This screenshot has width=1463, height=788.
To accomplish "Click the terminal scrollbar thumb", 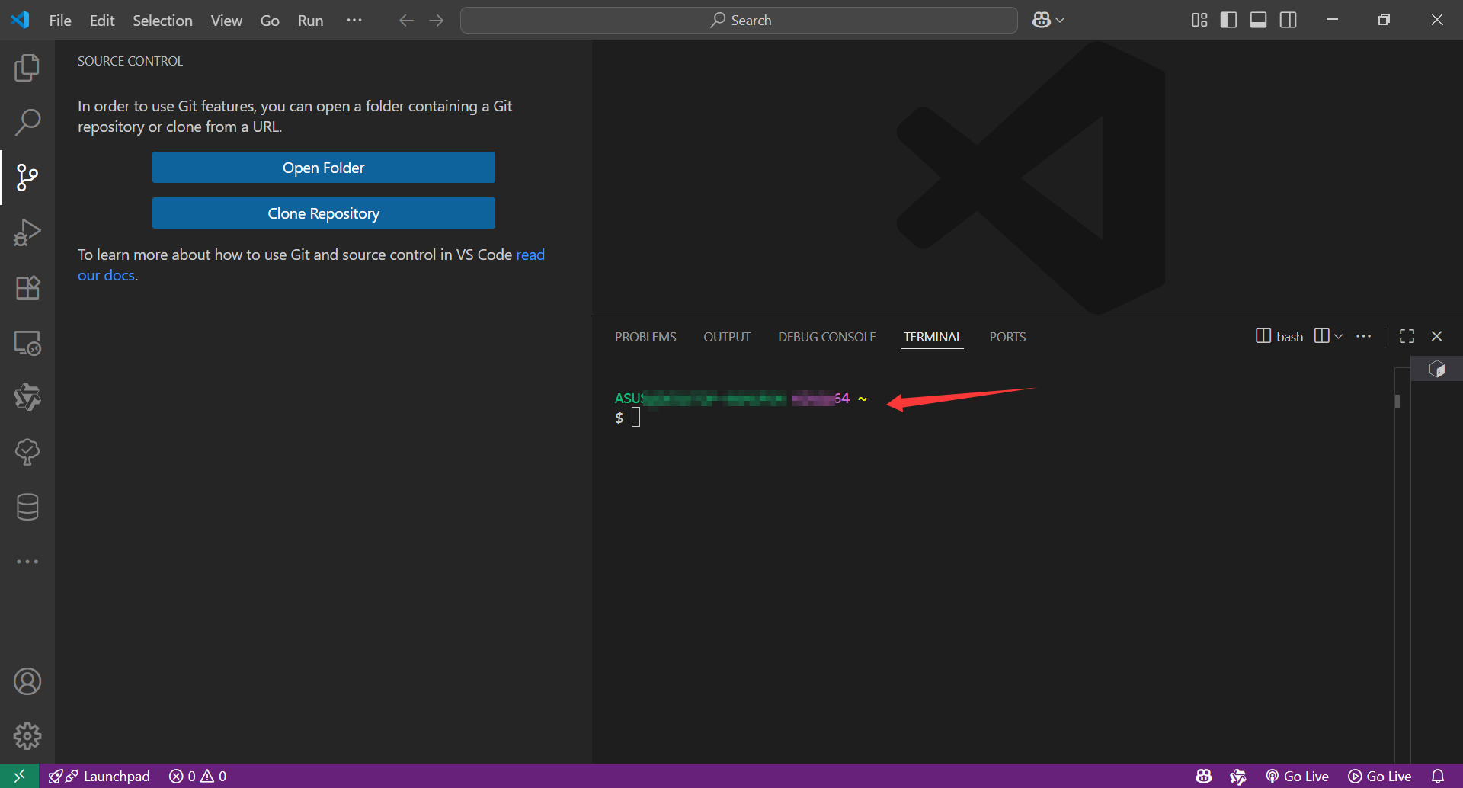I will tap(1397, 401).
